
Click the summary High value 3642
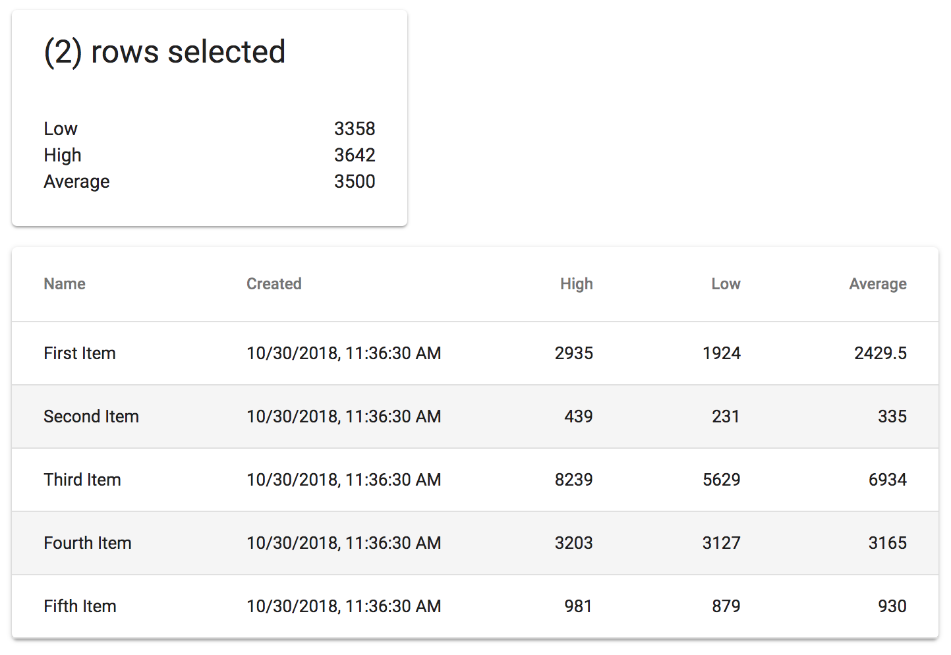point(355,155)
